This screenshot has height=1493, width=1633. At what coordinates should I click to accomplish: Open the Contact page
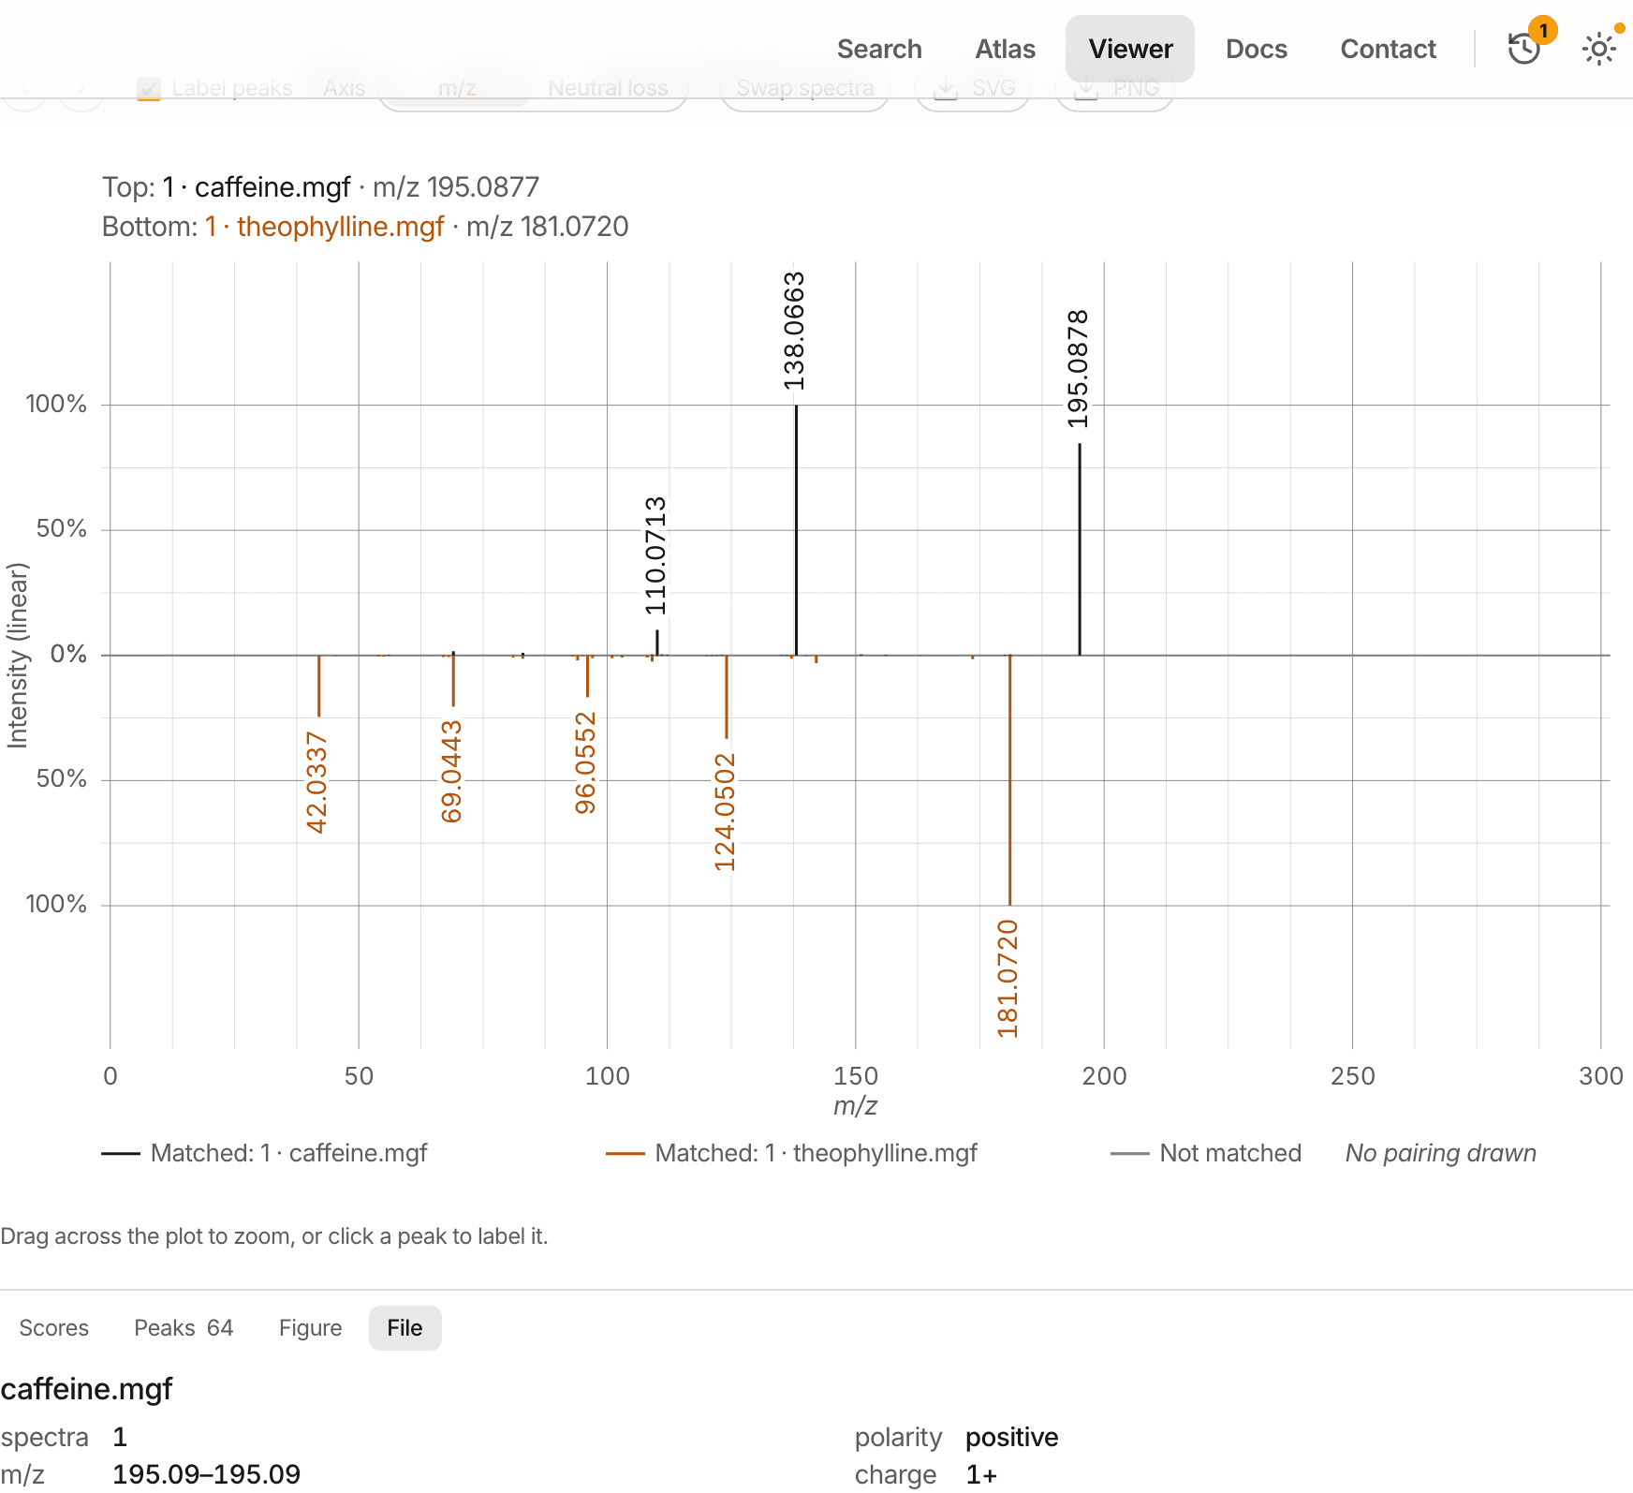[x=1388, y=49]
